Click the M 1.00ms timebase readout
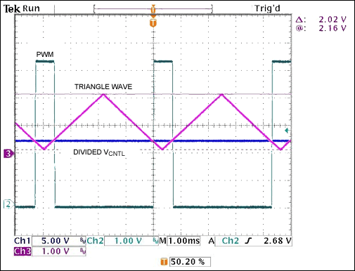 coord(180,241)
